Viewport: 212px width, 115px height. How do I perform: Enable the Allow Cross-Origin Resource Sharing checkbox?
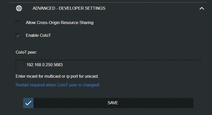coord(18,23)
